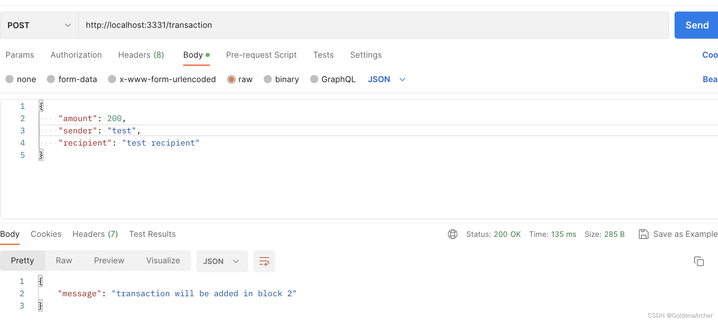This screenshot has height=321, width=718.
Task: Select the form-data radio option
Action: (51, 79)
